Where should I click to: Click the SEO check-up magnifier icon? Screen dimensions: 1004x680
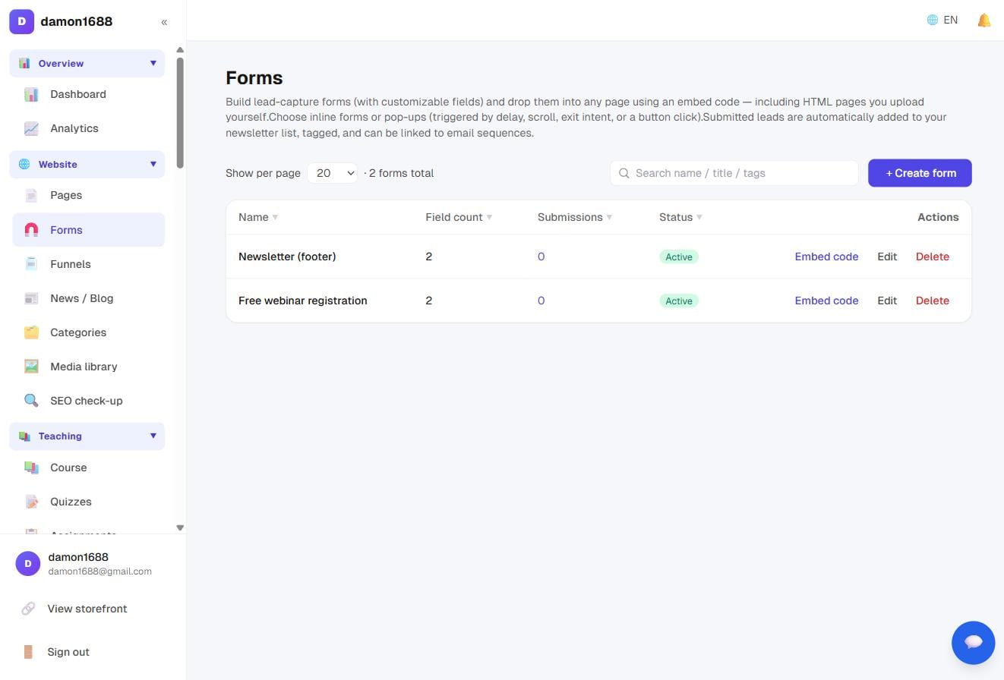tap(31, 401)
